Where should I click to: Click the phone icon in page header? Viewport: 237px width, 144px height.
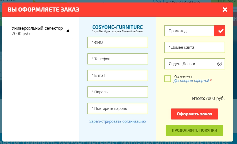coord(159,1)
